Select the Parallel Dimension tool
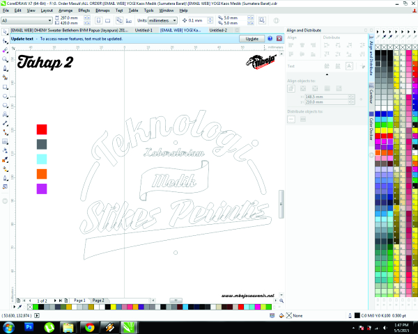 point(5,123)
